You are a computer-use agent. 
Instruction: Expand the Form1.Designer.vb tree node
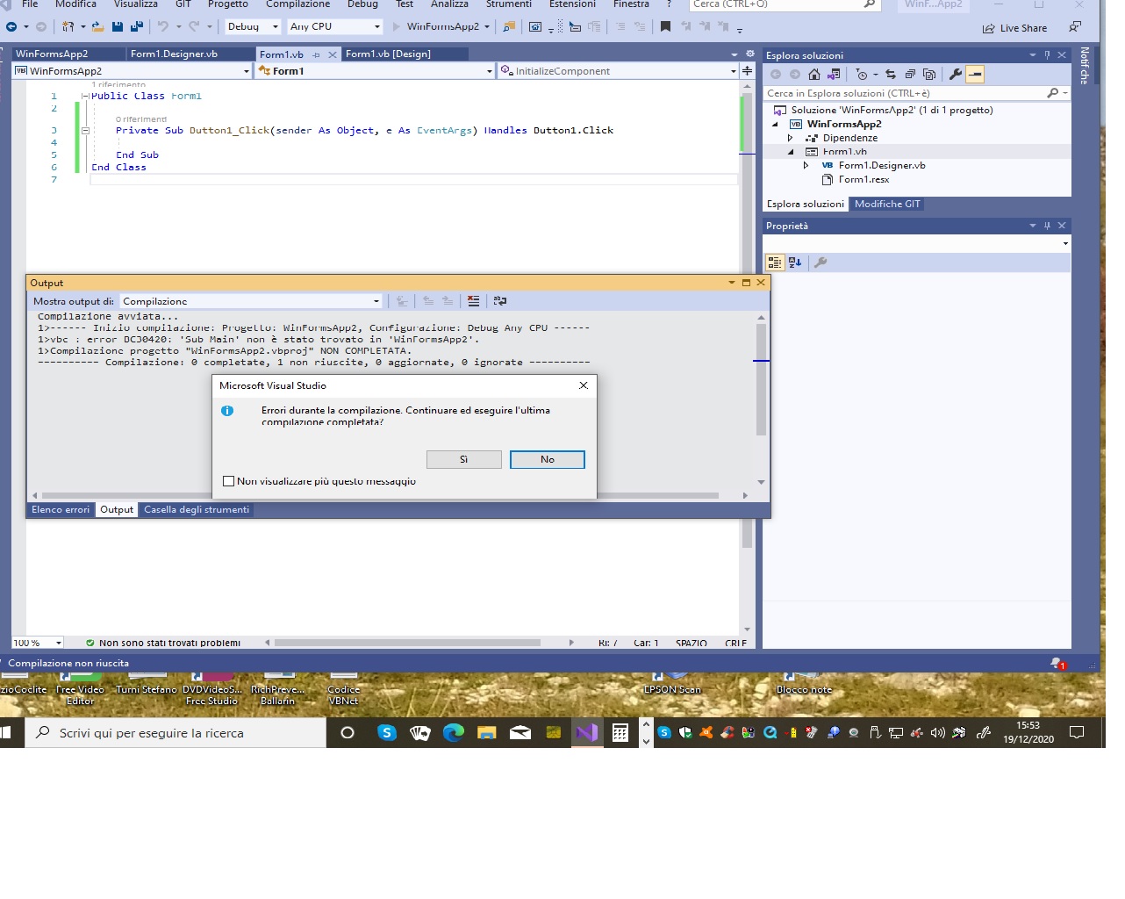coord(806,165)
